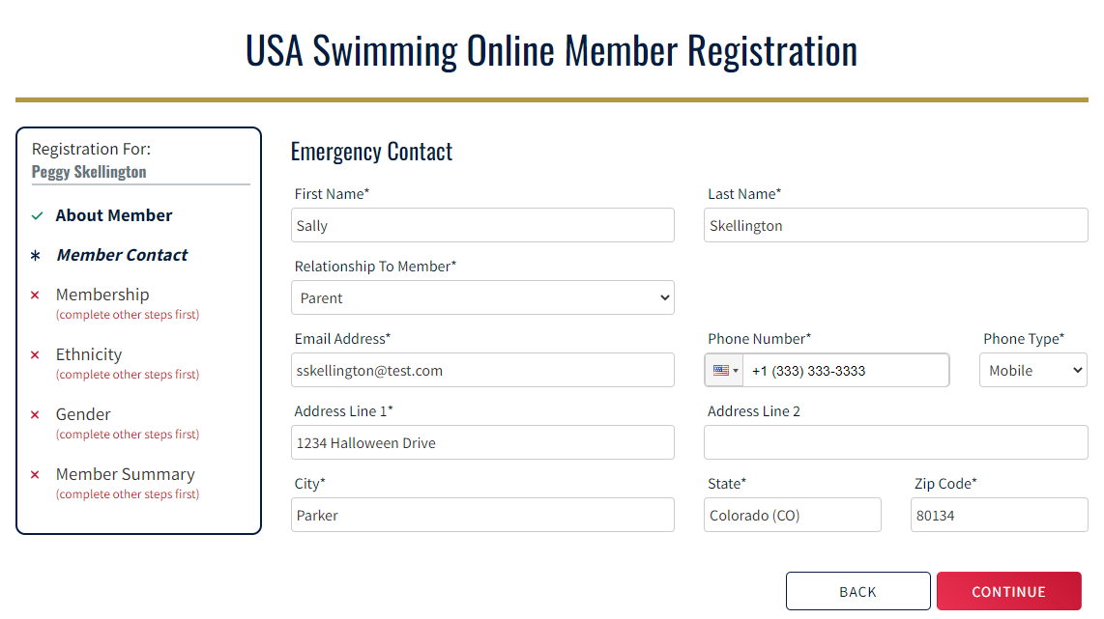Viewport: 1104px width, 619px height.
Task: Click the red X beside Ethnicity
Action: (36, 355)
